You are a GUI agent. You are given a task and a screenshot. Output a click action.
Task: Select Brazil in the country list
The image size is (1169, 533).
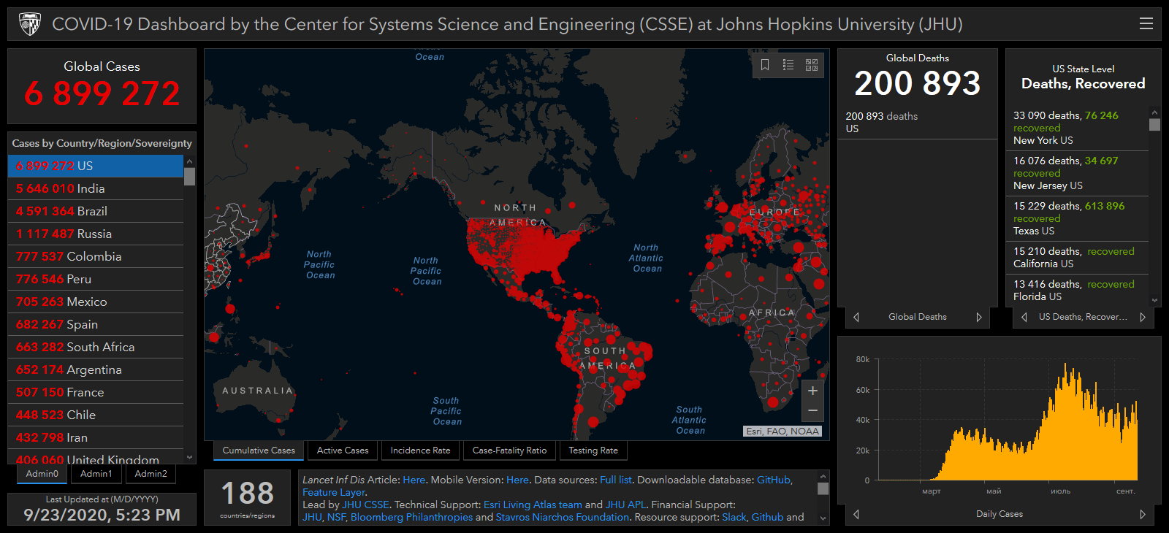click(x=96, y=211)
